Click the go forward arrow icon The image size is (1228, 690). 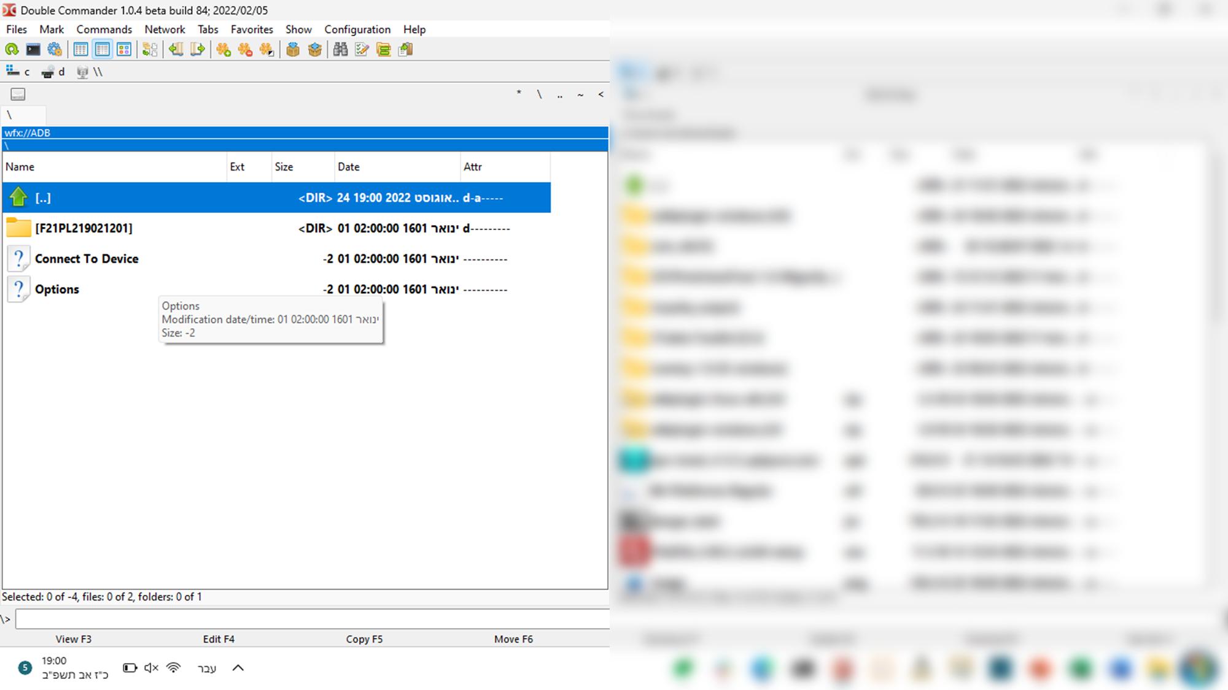[x=198, y=50]
